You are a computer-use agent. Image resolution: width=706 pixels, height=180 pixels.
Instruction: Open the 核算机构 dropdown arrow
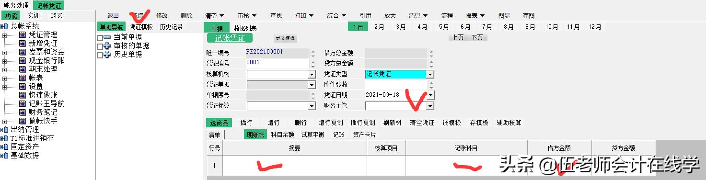pyautogui.click(x=312, y=75)
